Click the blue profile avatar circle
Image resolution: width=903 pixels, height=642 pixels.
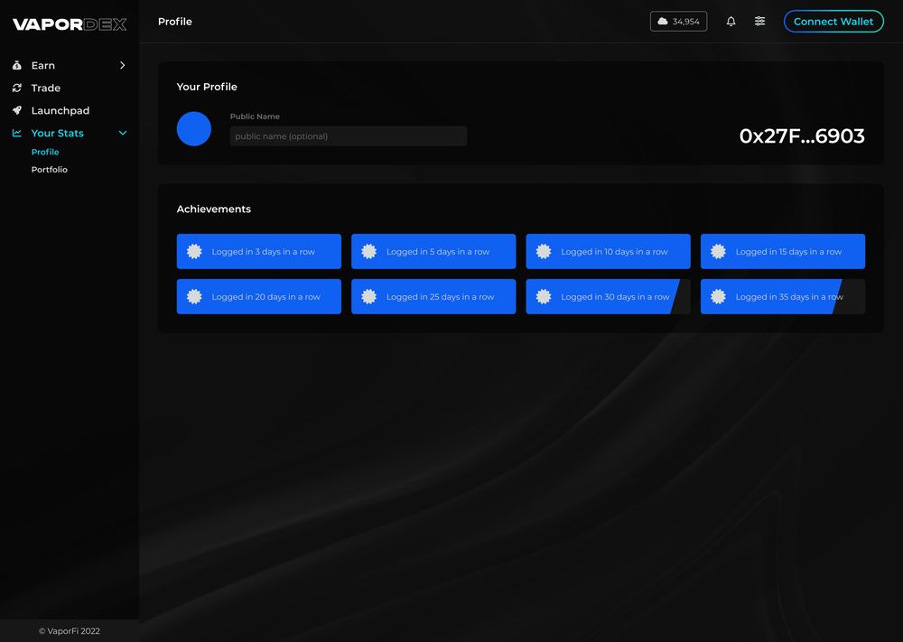click(194, 129)
